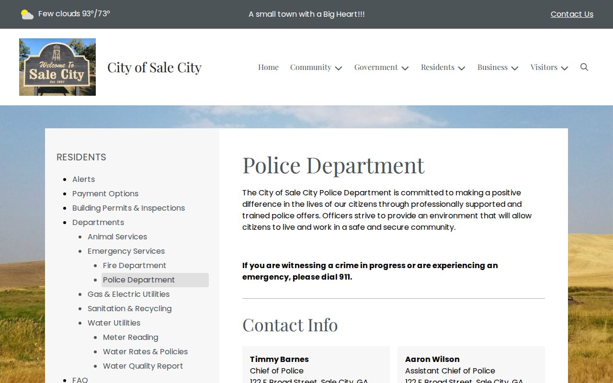Click the small town Big Heart tagline
Image resolution: width=613 pixels, height=383 pixels.
[x=306, y=14]
